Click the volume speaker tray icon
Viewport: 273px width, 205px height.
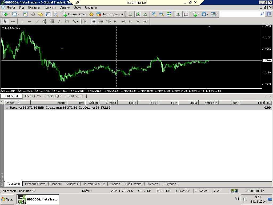coord(245,199)
